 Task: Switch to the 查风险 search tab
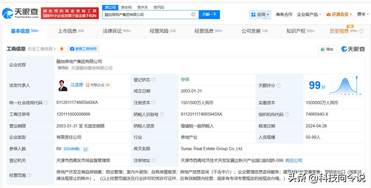point(159,7)
